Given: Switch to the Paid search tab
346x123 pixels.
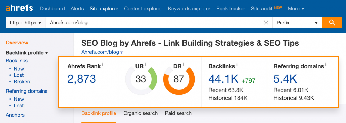Looking at the screenshot, I should [x=178, y=113].
